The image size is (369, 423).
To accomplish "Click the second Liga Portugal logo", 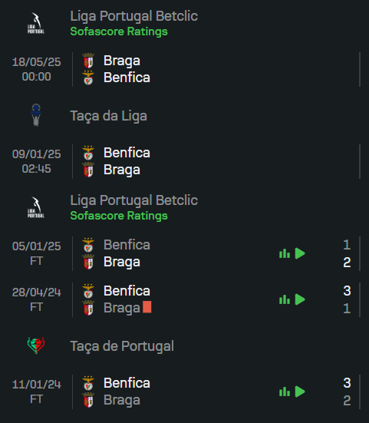I will [36, 207].
